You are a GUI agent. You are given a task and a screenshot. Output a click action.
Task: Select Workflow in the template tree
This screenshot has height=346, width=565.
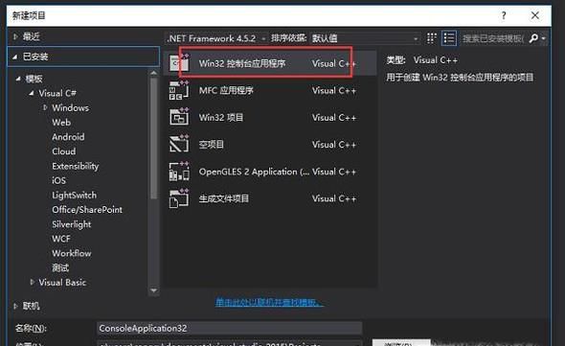(x=72, y=253)
